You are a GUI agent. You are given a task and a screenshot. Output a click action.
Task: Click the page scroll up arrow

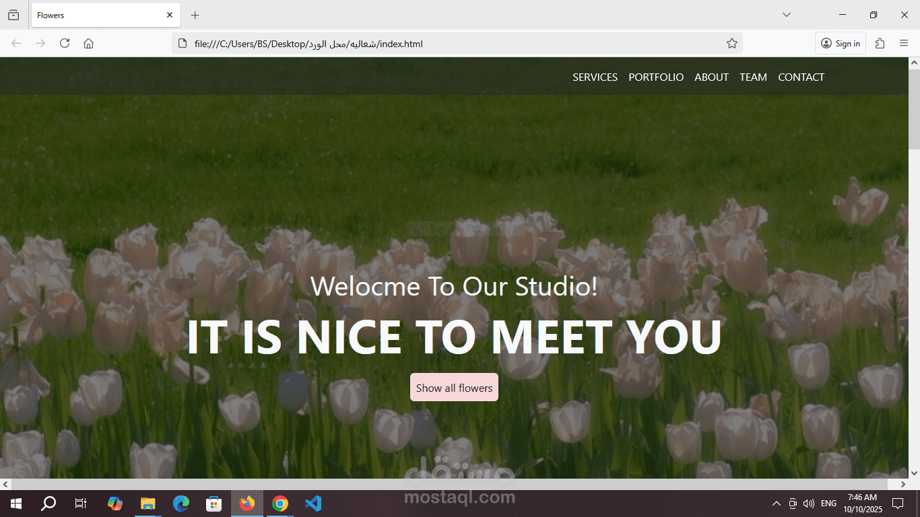click(x=914, y=63)
